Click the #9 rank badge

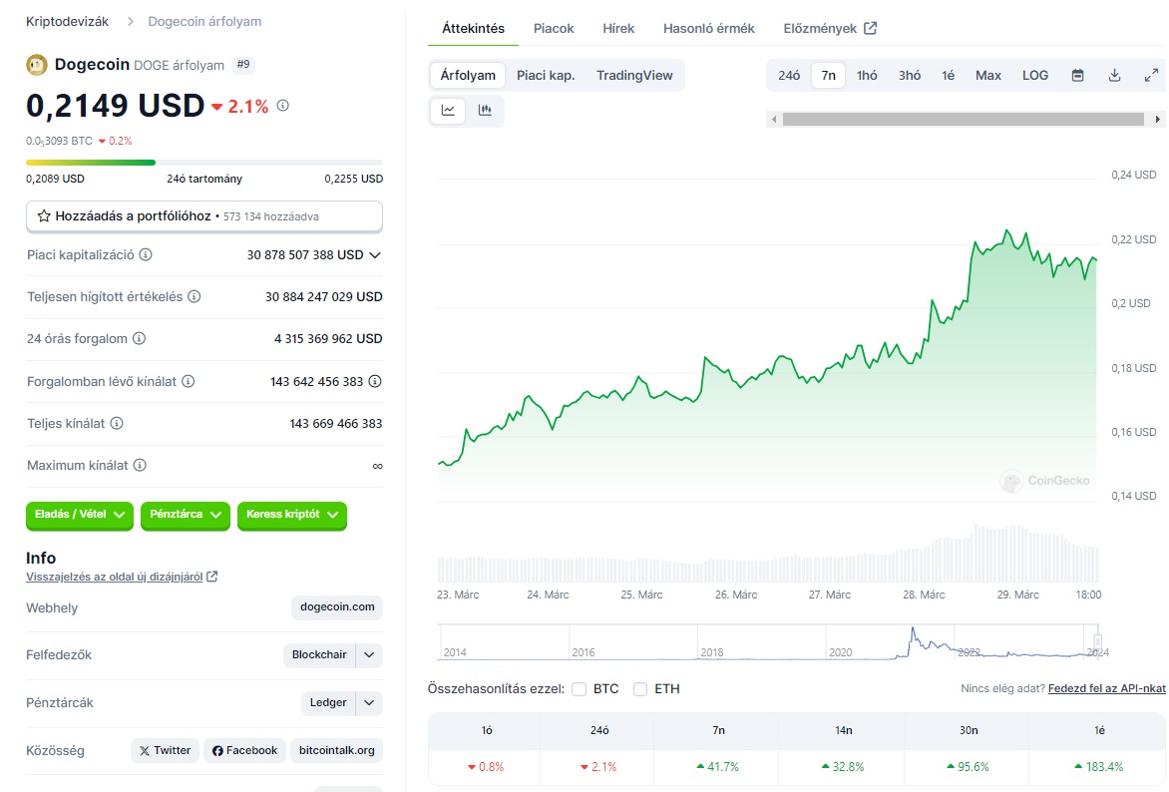243,65
